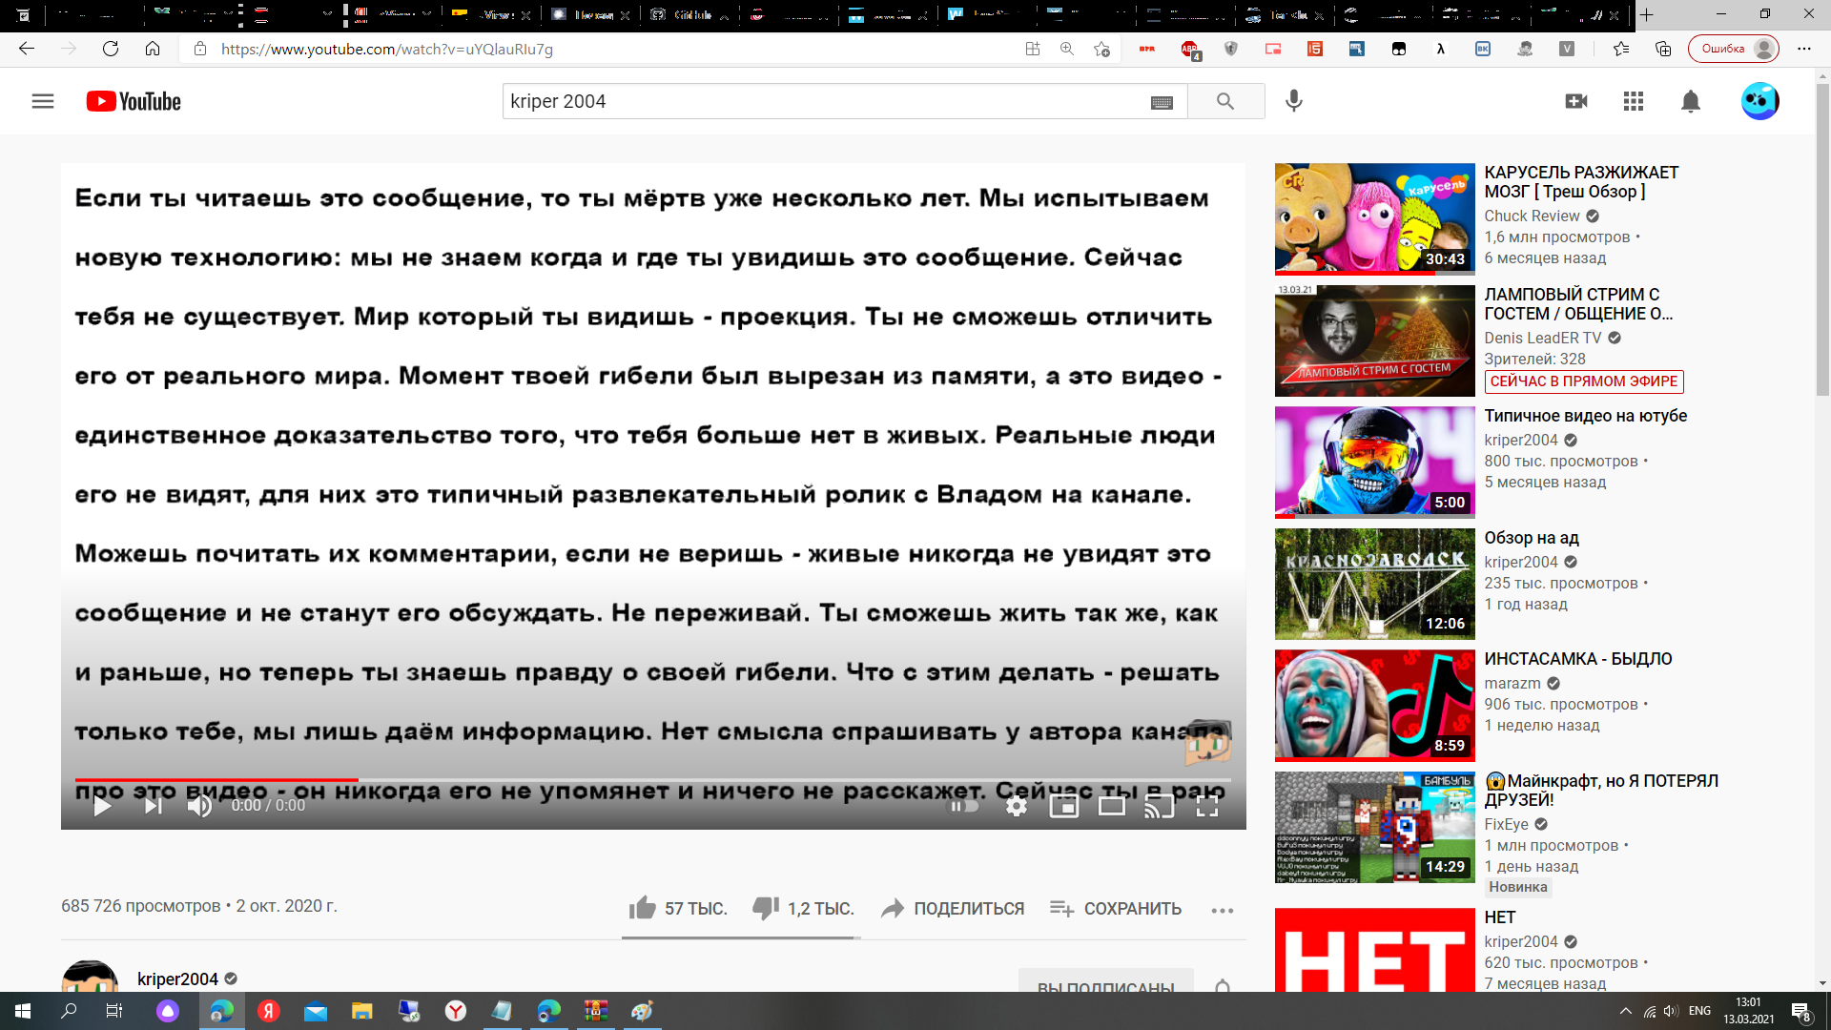Open a new browser tab
The width and height of the screenshot is (1831, 1030).
tap(1647, 15)
